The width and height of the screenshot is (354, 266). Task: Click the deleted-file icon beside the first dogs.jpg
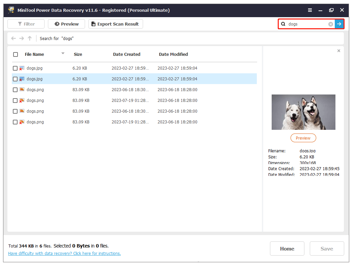(x=22, y=68)
